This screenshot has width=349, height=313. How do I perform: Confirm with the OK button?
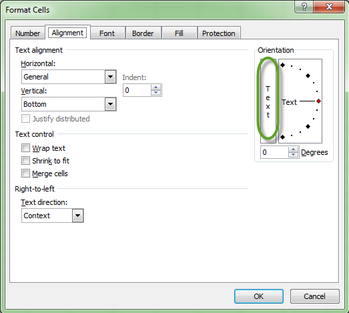(x=259, y=296)
